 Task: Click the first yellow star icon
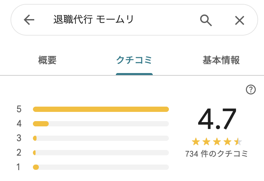(x=196, y=142)
